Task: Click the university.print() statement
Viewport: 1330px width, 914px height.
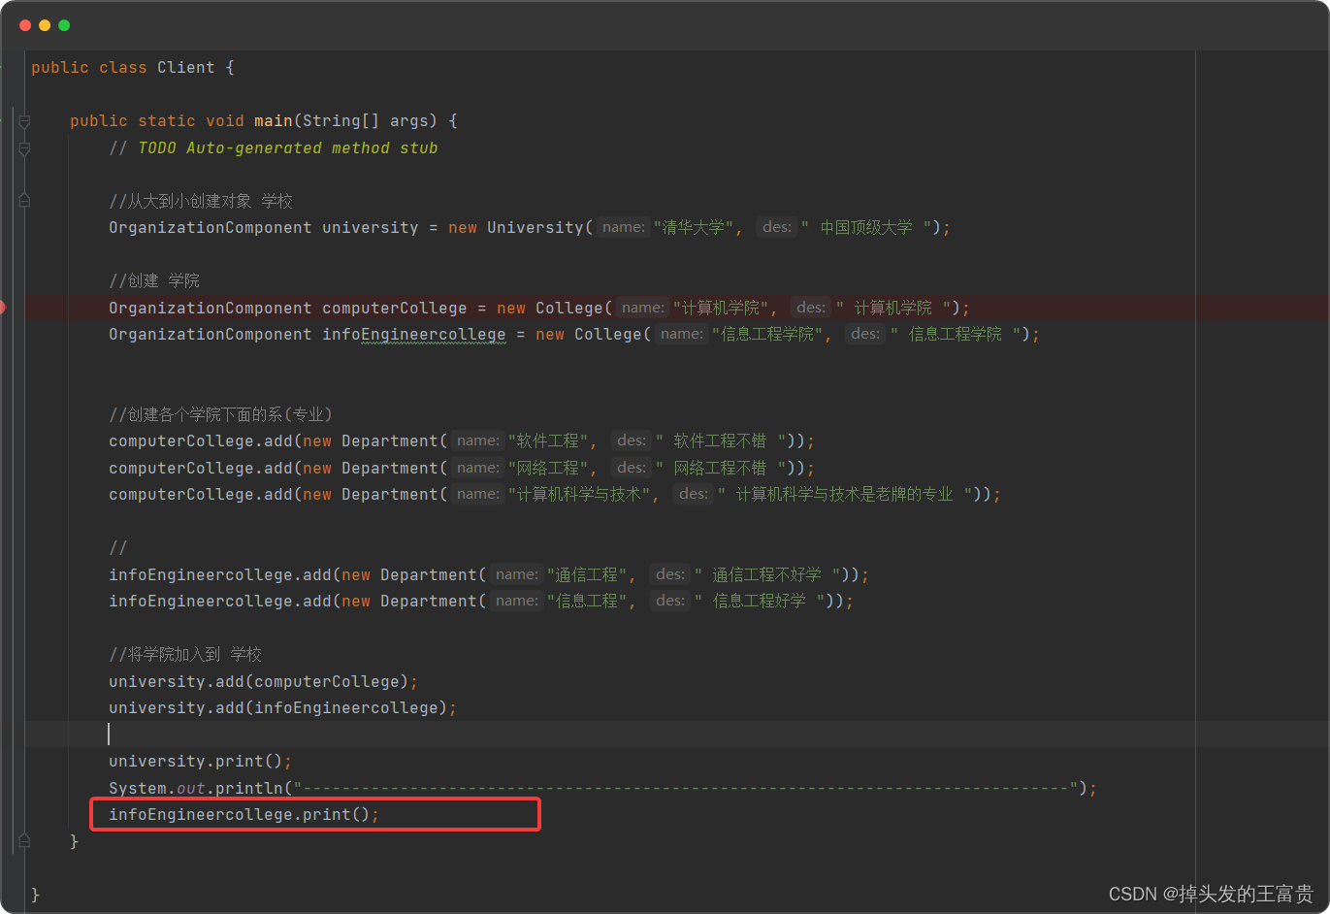Action: click(x=201, y=762)
